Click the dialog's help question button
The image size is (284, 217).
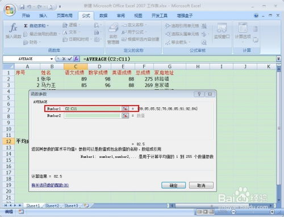[199, 94]
